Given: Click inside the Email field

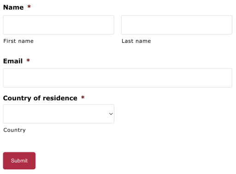Looking at the screenshot, I should 118,78.
